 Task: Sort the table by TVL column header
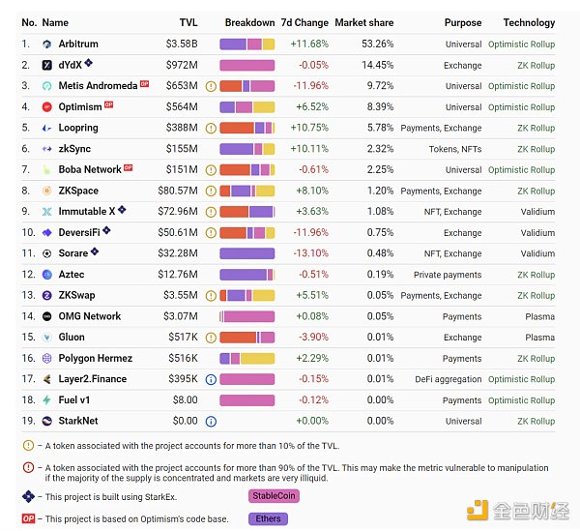click(x=188, y=22)
